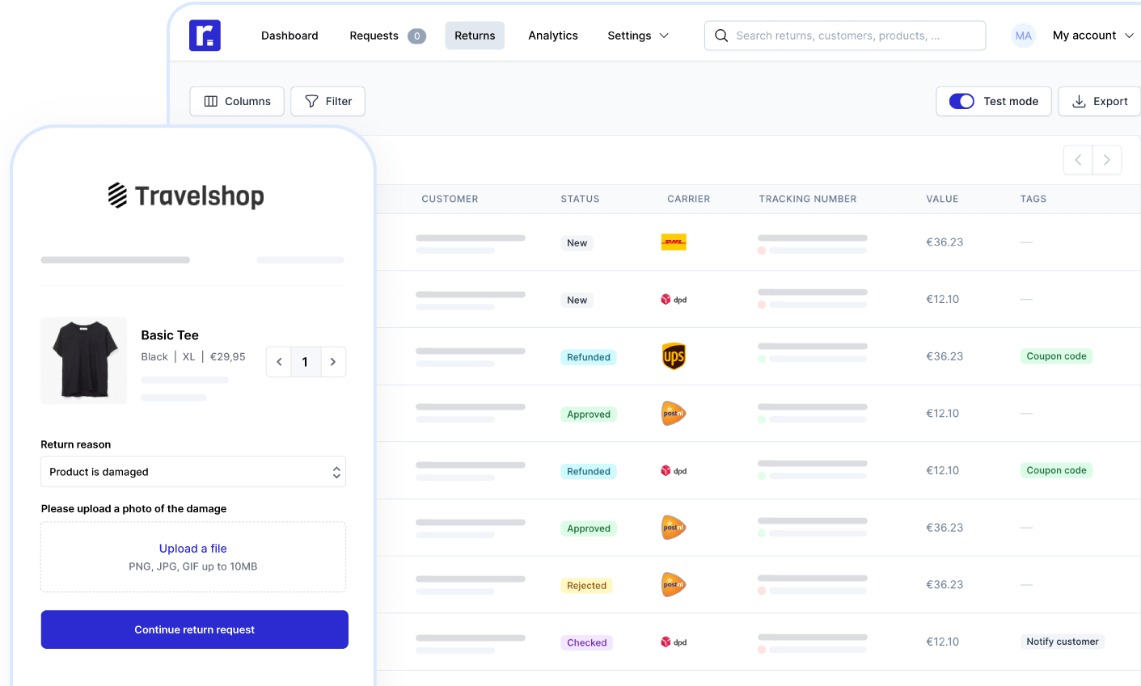Click the Requests count badge showing 0
The height and width of the screenshot is (686, 1141).
click(416, 36)
